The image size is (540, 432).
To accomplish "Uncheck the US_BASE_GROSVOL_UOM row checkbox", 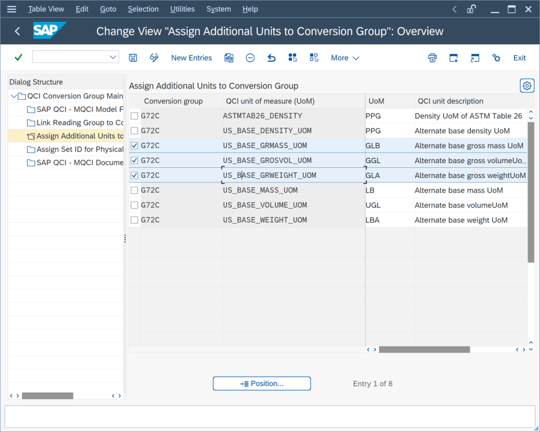I will tap(134, 160).
